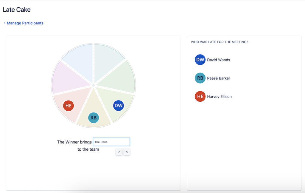Image resolution: width=305 pixels, height=193 pixels.
Task: Select the Harvey Ellison name
Action: 219,97
